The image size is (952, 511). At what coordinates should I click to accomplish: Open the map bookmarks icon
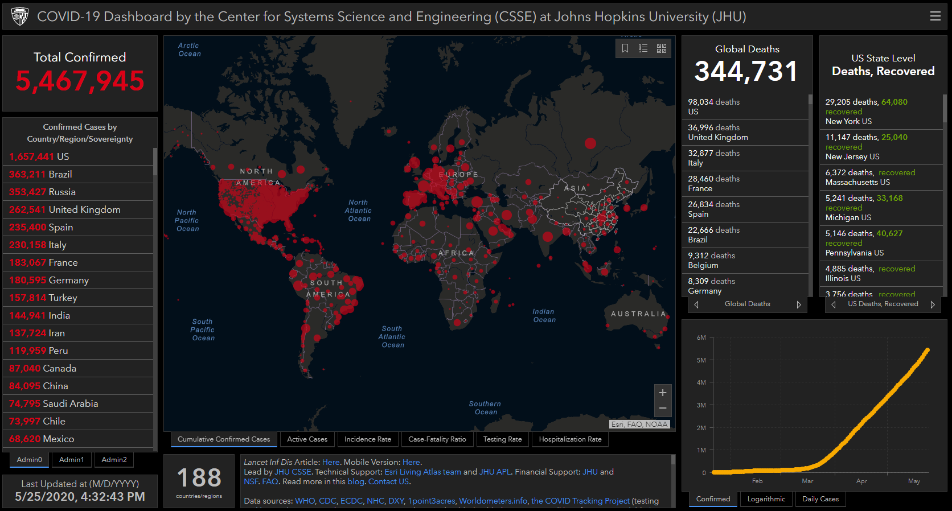(625, 48)
